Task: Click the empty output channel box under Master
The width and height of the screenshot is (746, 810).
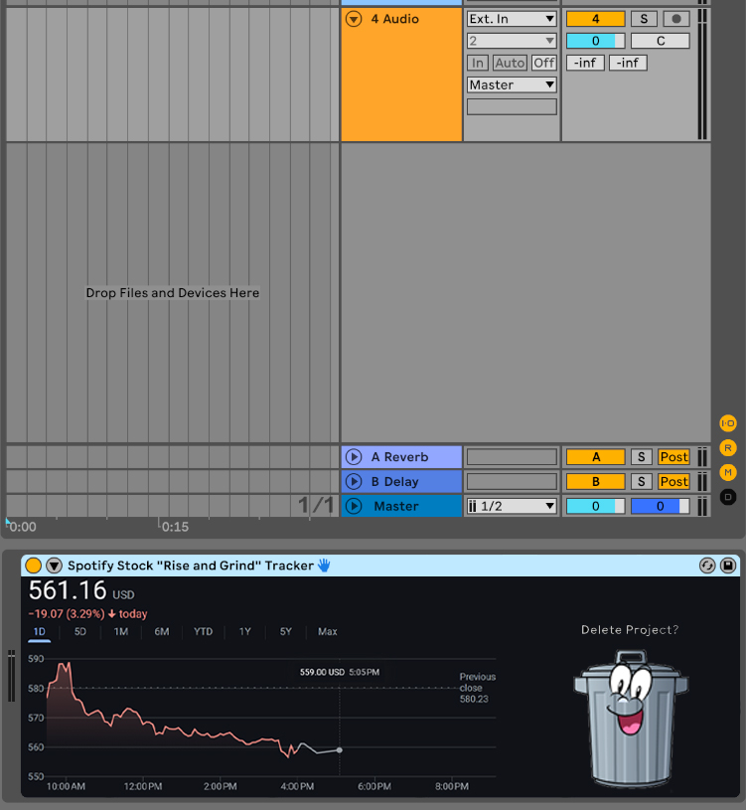Action: (512, 107)
